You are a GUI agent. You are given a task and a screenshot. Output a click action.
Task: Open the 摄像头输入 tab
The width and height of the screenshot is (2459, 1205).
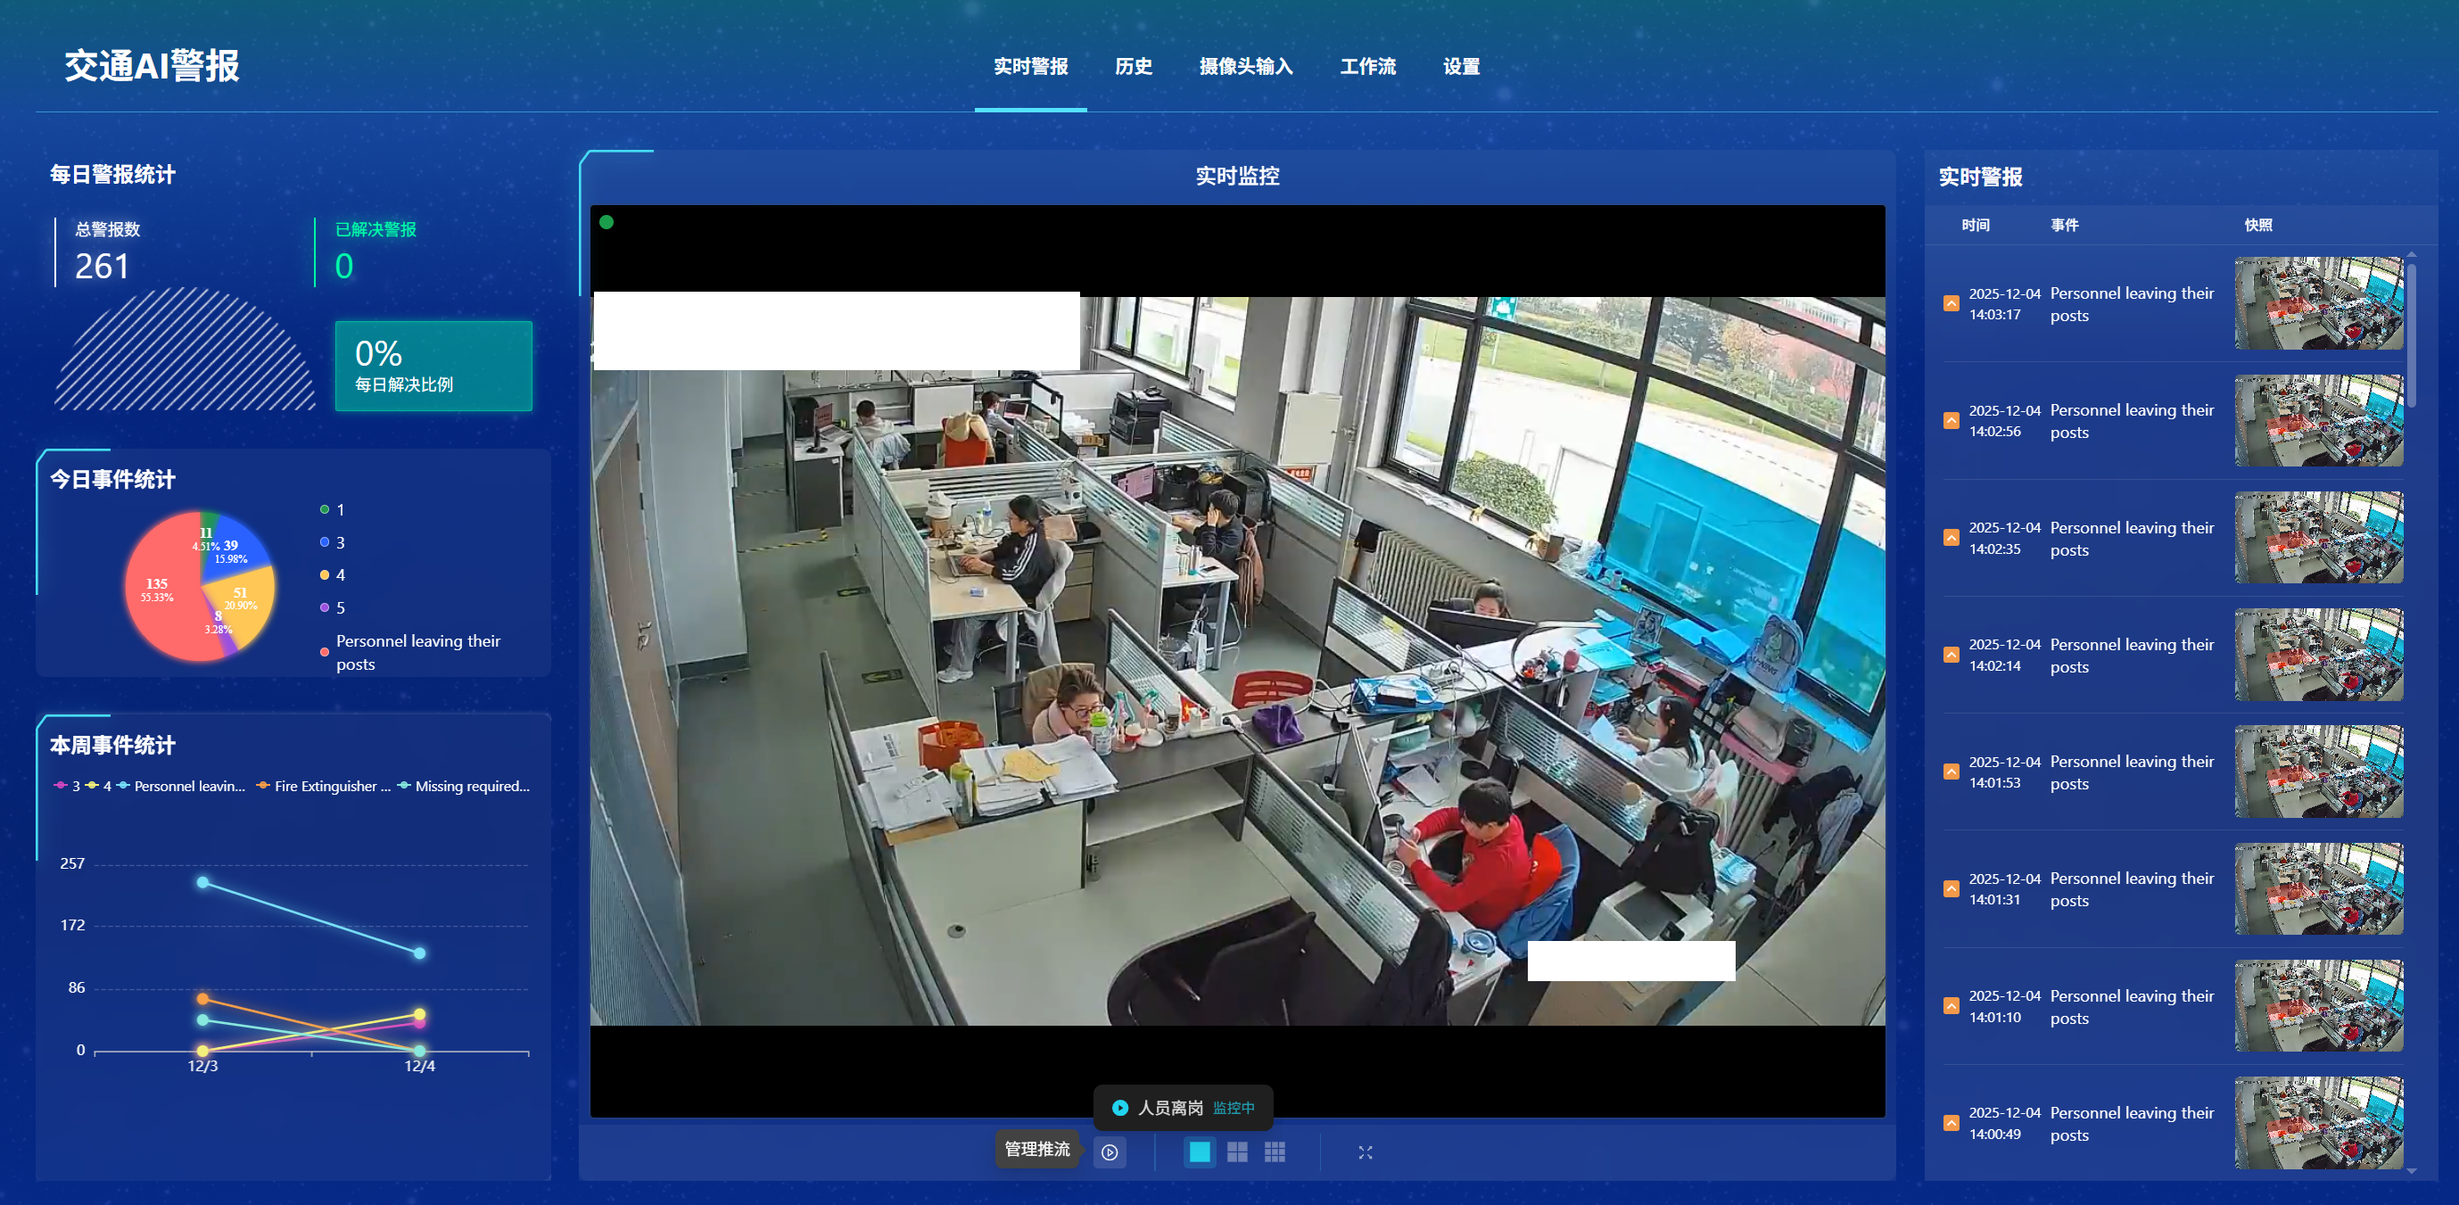click(x=1246, y=67)
